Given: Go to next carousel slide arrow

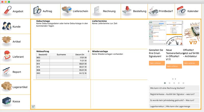Looking at the screenshot, I should 175,79.
